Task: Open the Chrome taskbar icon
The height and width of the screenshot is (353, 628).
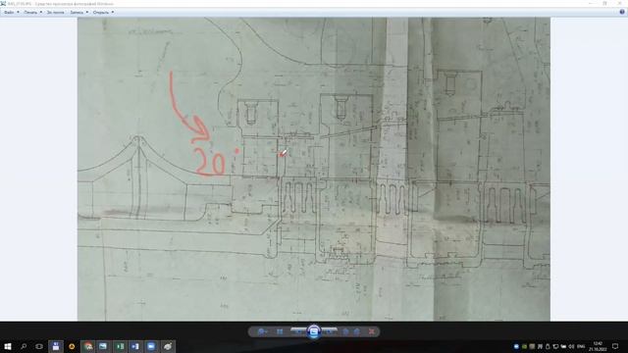Action: (x=88, y=346)
